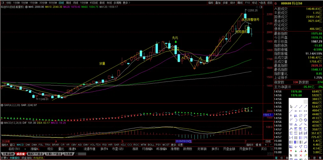Screen dimensions: 323x160
Task: Place a red up arrow marker
Action: click(x=291, y=151)
